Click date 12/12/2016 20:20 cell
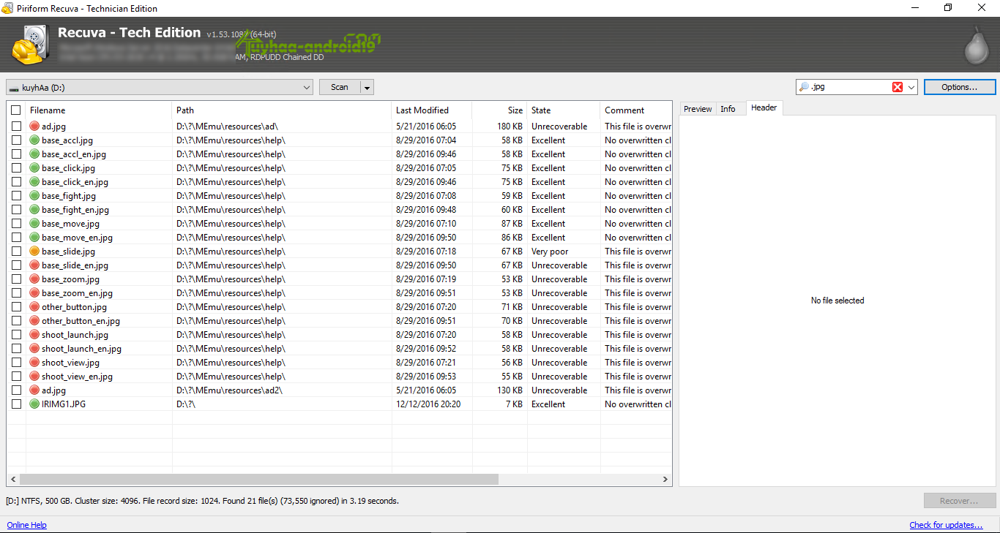Image resolution: width=1000 pixels, height=533 pixels. point(428,404)
